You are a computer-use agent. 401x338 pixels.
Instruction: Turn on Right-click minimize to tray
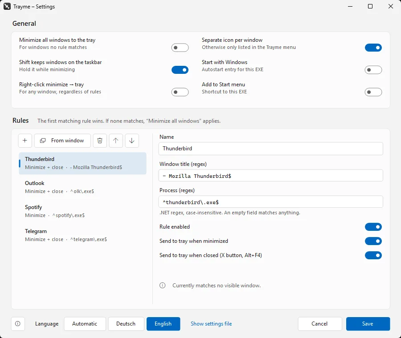(180, 92)
